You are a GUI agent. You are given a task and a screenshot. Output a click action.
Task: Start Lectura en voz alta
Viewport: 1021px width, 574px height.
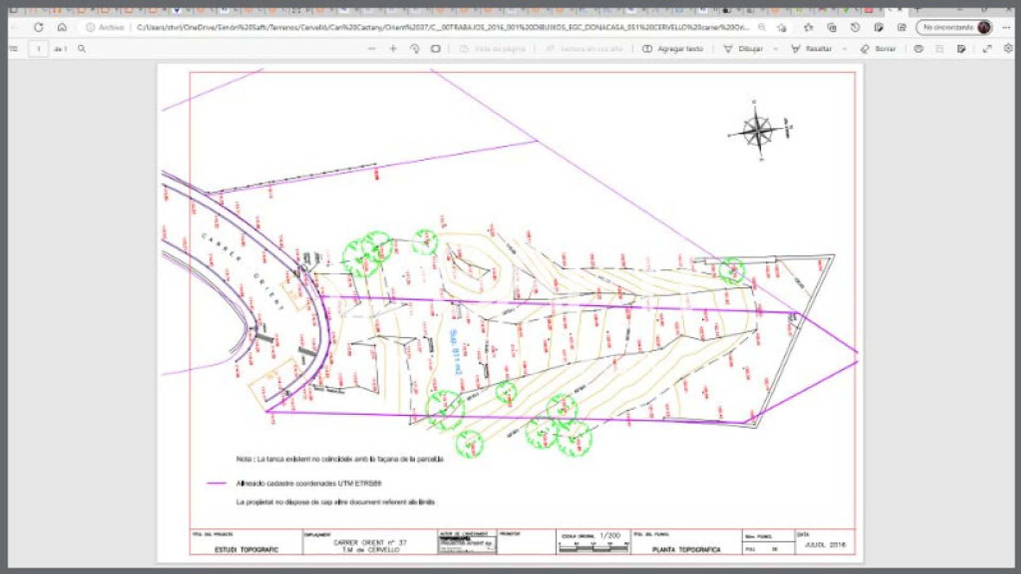[584, 48]
